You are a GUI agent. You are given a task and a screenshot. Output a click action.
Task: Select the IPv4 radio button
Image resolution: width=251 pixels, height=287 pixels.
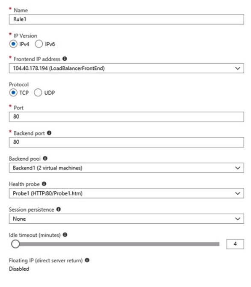click(x=13, y=44)
